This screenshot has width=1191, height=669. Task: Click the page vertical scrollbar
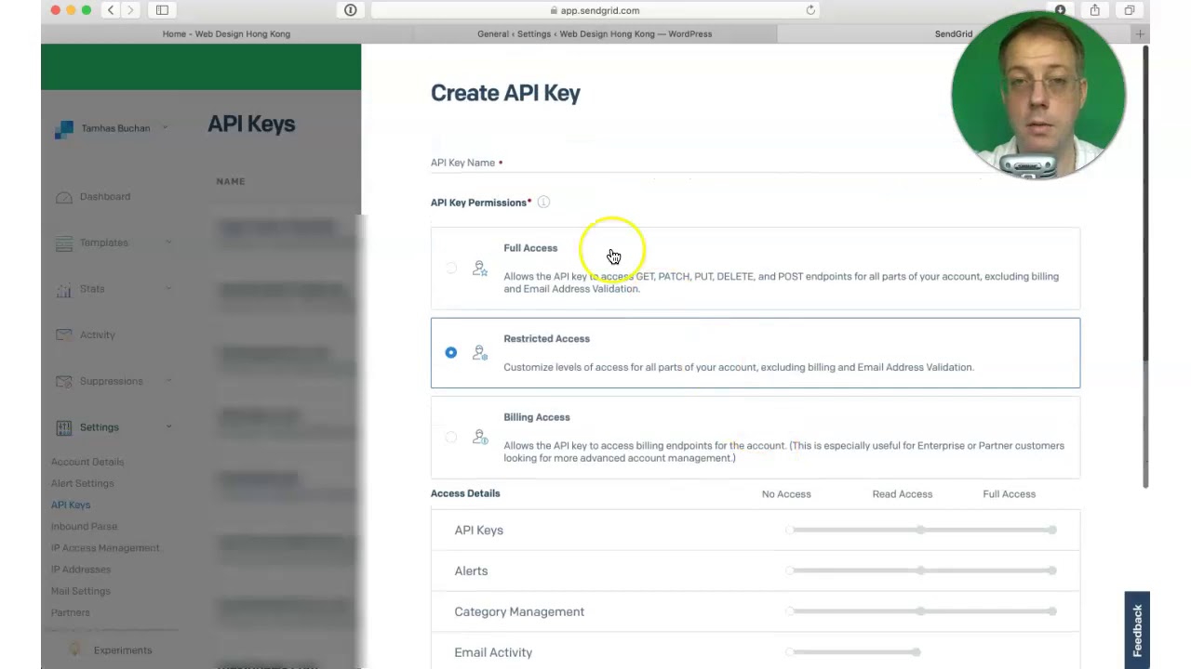(1145, 265)
